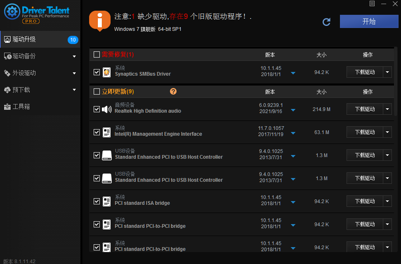Click the Realtek audio speaker icon
Viewport: 401px width, 264px height.
pyautogui.click(x=107, y=109)
